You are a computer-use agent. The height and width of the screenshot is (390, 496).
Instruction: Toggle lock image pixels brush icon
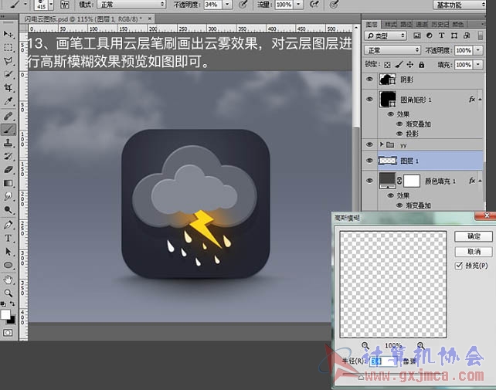[399, 65]
